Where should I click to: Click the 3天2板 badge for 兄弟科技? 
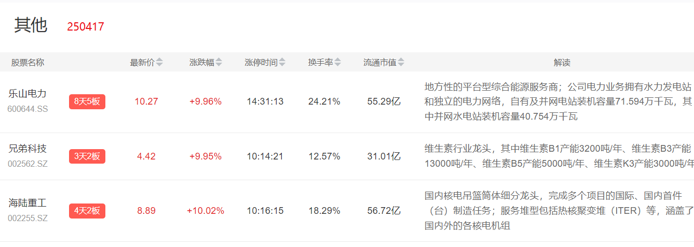87,156
